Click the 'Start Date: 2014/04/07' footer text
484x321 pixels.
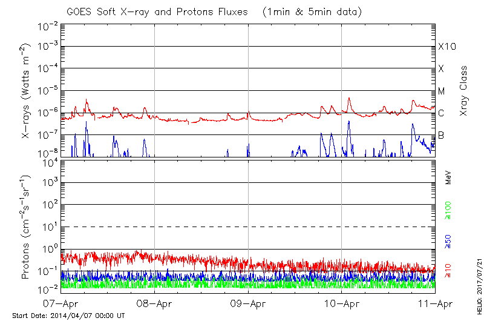pyautogui.click(x=68, y=316)
